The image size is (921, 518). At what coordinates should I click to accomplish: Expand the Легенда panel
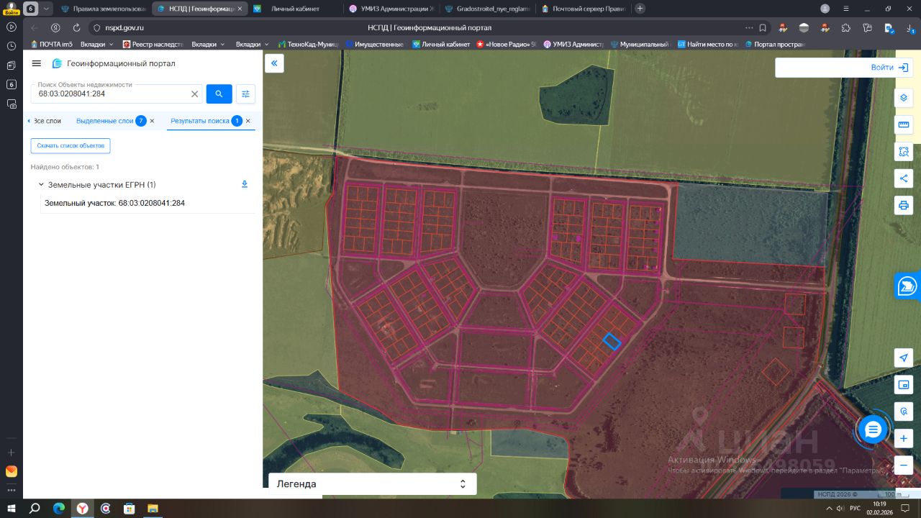(x=463, y=484)
